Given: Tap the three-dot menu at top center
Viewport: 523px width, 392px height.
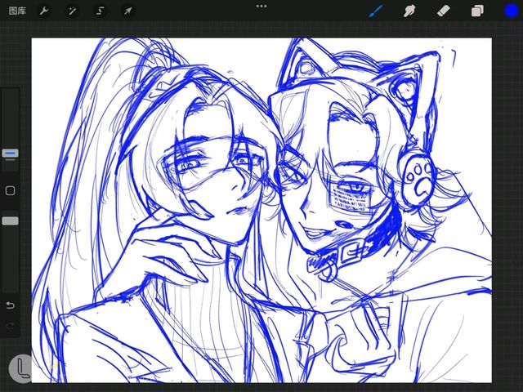Looking at the screenshot, I should click(261, 7).
